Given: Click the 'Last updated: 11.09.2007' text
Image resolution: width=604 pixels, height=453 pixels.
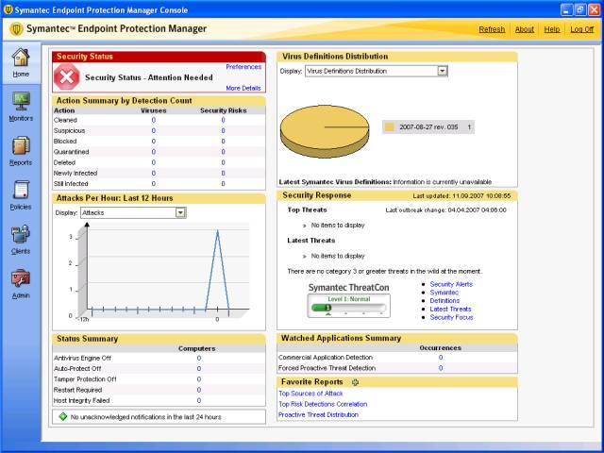Looking at the screenshot, I should pyautogui.click(x=461, y=196).
